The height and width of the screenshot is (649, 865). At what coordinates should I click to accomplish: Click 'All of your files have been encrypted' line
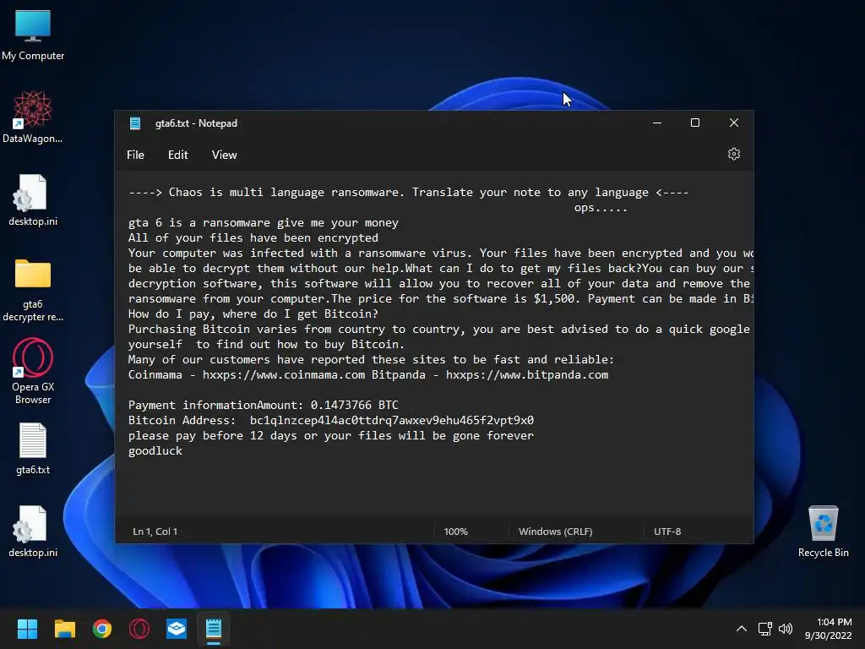tap(253, 237)
